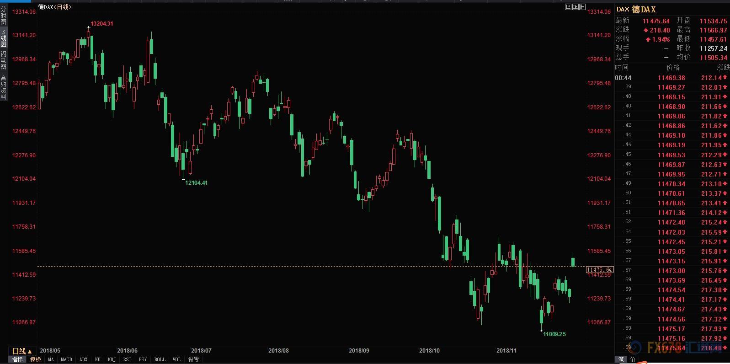Viewport: 730px width, 364px height.
Task: Click the 12104.04 label on left price axis
Action: [x=24, y=179]
